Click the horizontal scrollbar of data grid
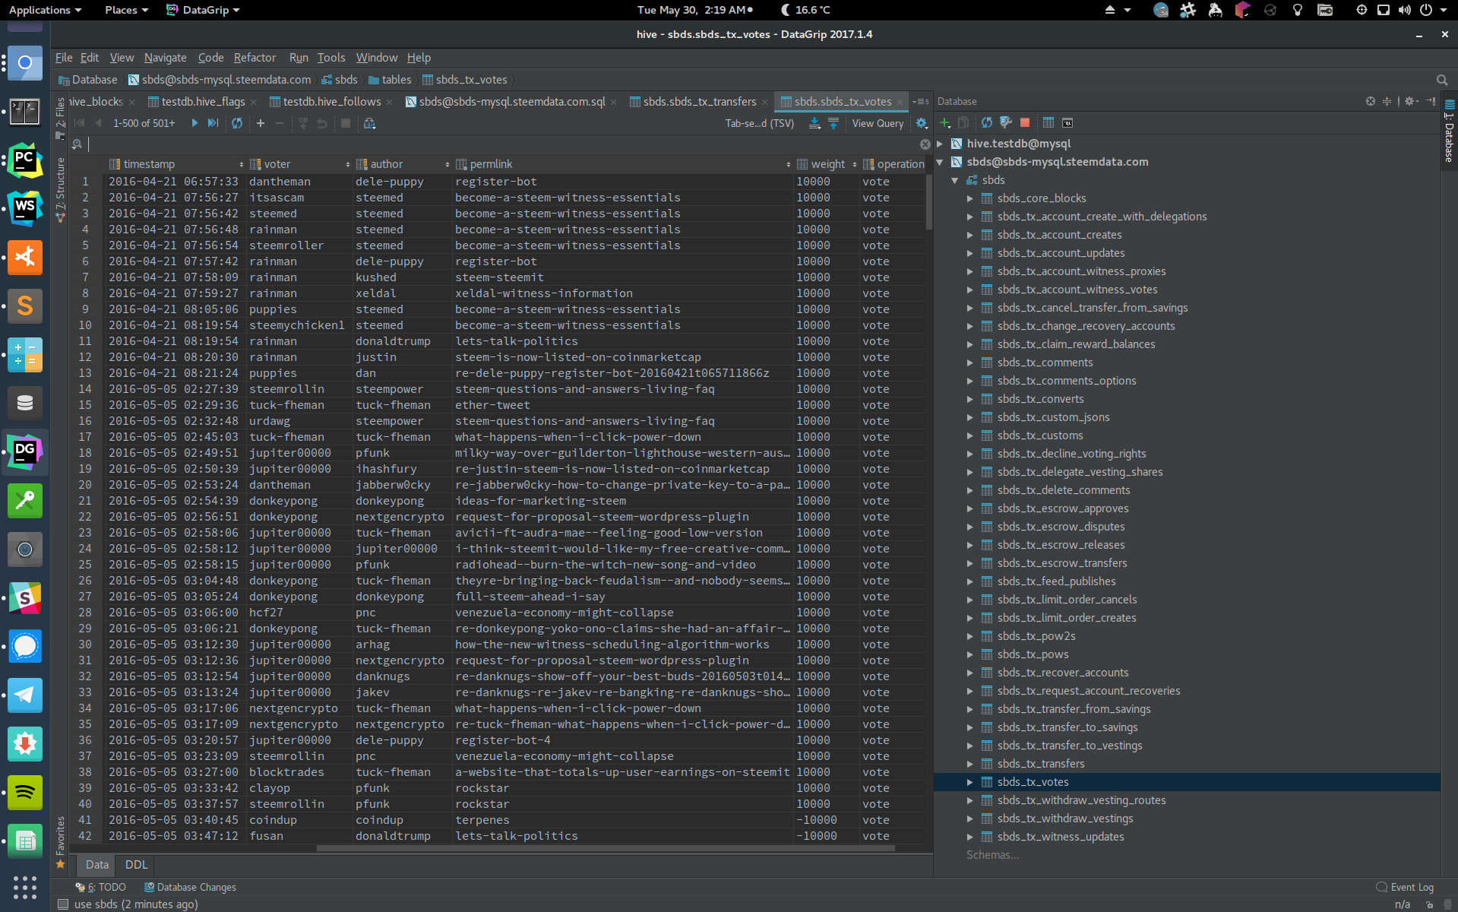This screenshot has height=912, width=1458. point(606,848)
